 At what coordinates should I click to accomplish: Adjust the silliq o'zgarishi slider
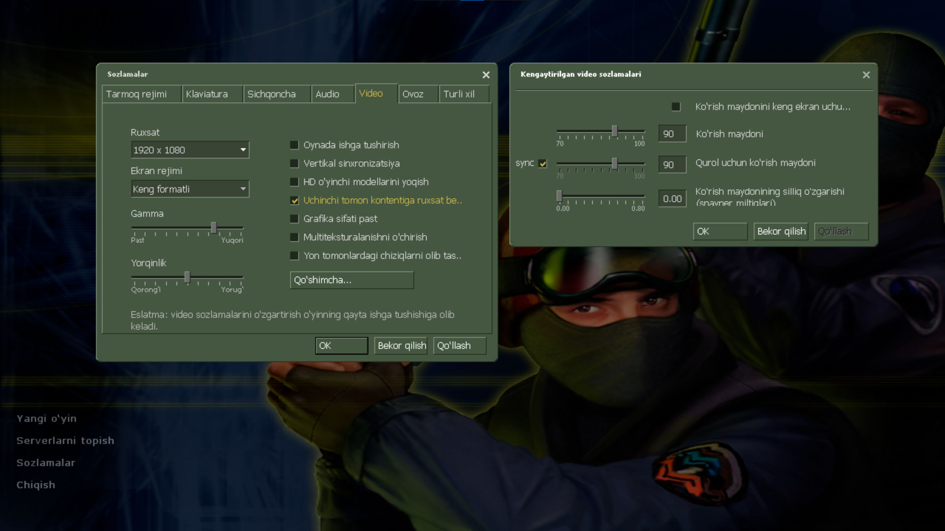pyautogui.click(x=560, y=196)
